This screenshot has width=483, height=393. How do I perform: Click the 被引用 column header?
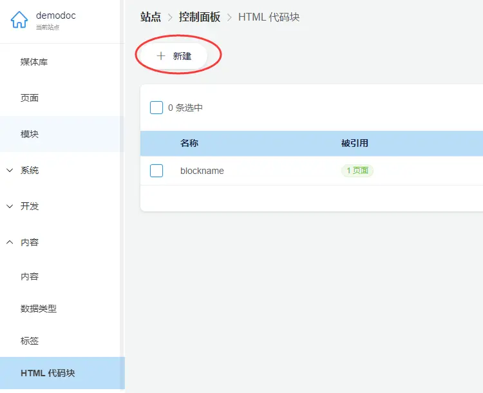355,143
